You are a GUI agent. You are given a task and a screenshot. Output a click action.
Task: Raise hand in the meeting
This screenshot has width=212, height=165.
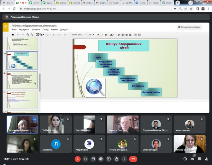pyautogui.click(x=117, y=159)
